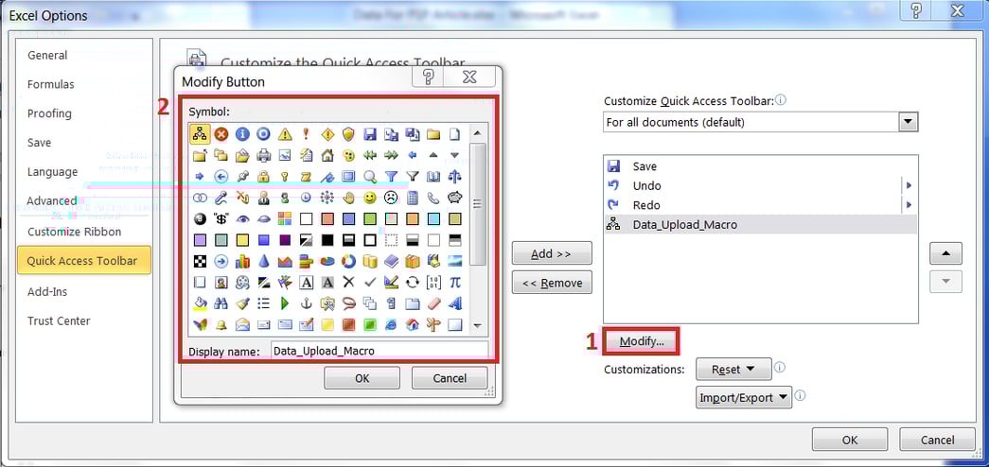
Task: Expand the arrow beside Redo
Action: pyautogui.click(x=909, y=205)
